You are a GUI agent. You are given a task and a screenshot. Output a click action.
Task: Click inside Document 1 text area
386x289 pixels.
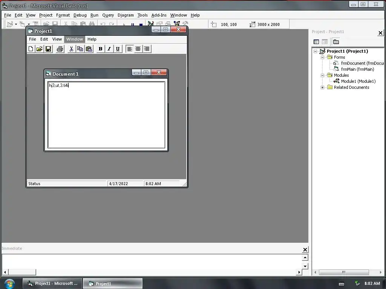pos(106,115)
